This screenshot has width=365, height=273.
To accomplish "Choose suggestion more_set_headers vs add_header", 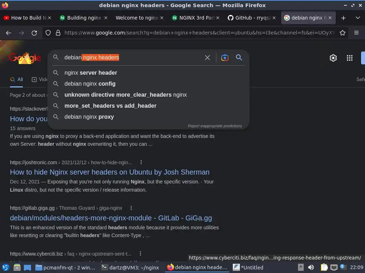I will click(x=149, y=106).
